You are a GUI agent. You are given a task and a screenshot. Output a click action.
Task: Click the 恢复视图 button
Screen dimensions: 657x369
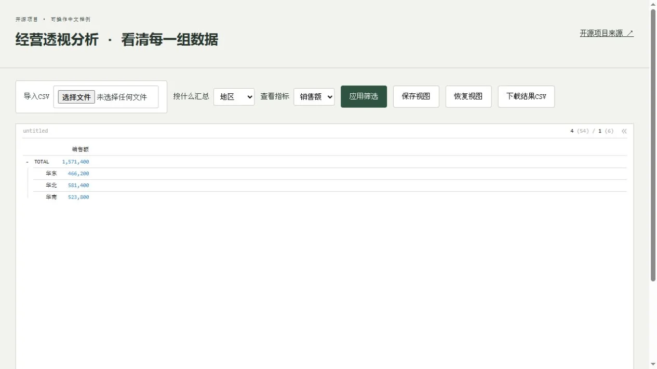pyautogui.click(x=468, y=96)
